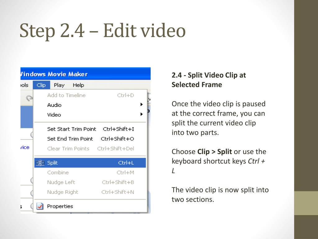318x239 pixels.
Task: Click the Properties checkmark icon
Action: [40, 206]
